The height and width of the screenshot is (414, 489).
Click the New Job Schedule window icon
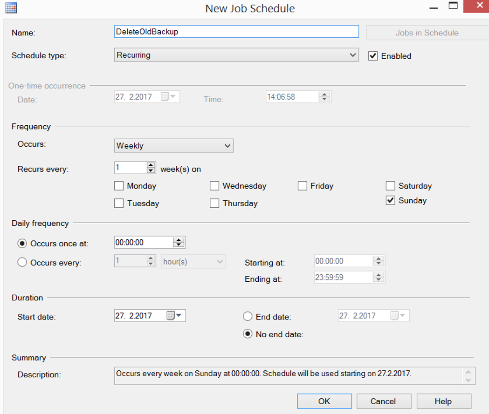pyautogui.click(x=11, y=8)
